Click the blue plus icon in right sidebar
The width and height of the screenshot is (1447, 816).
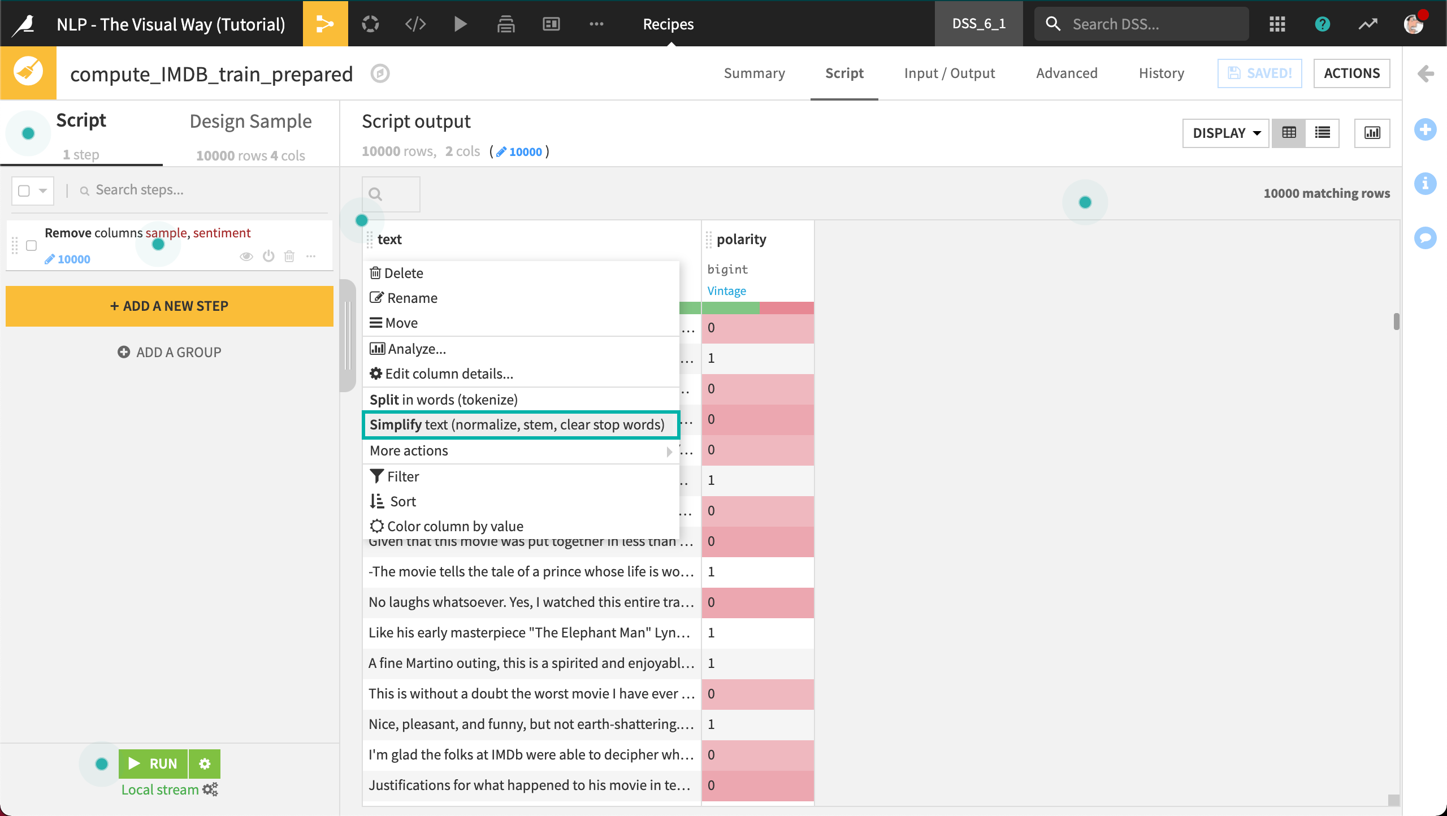1425,129
